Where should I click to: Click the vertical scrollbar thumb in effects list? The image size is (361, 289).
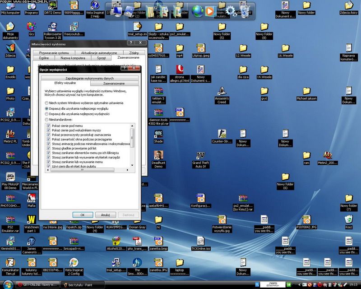(x=132, y=138)
